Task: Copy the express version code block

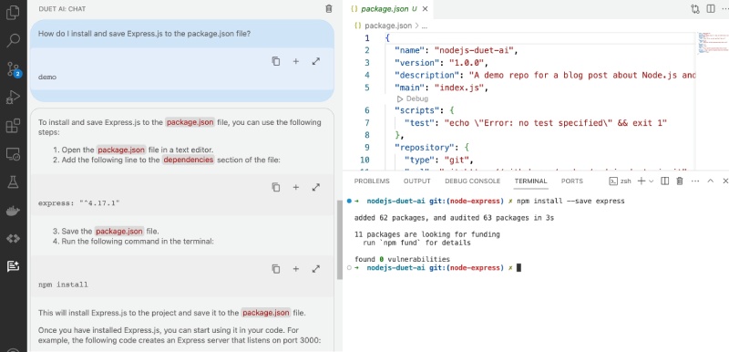Action: pos(276,187)
